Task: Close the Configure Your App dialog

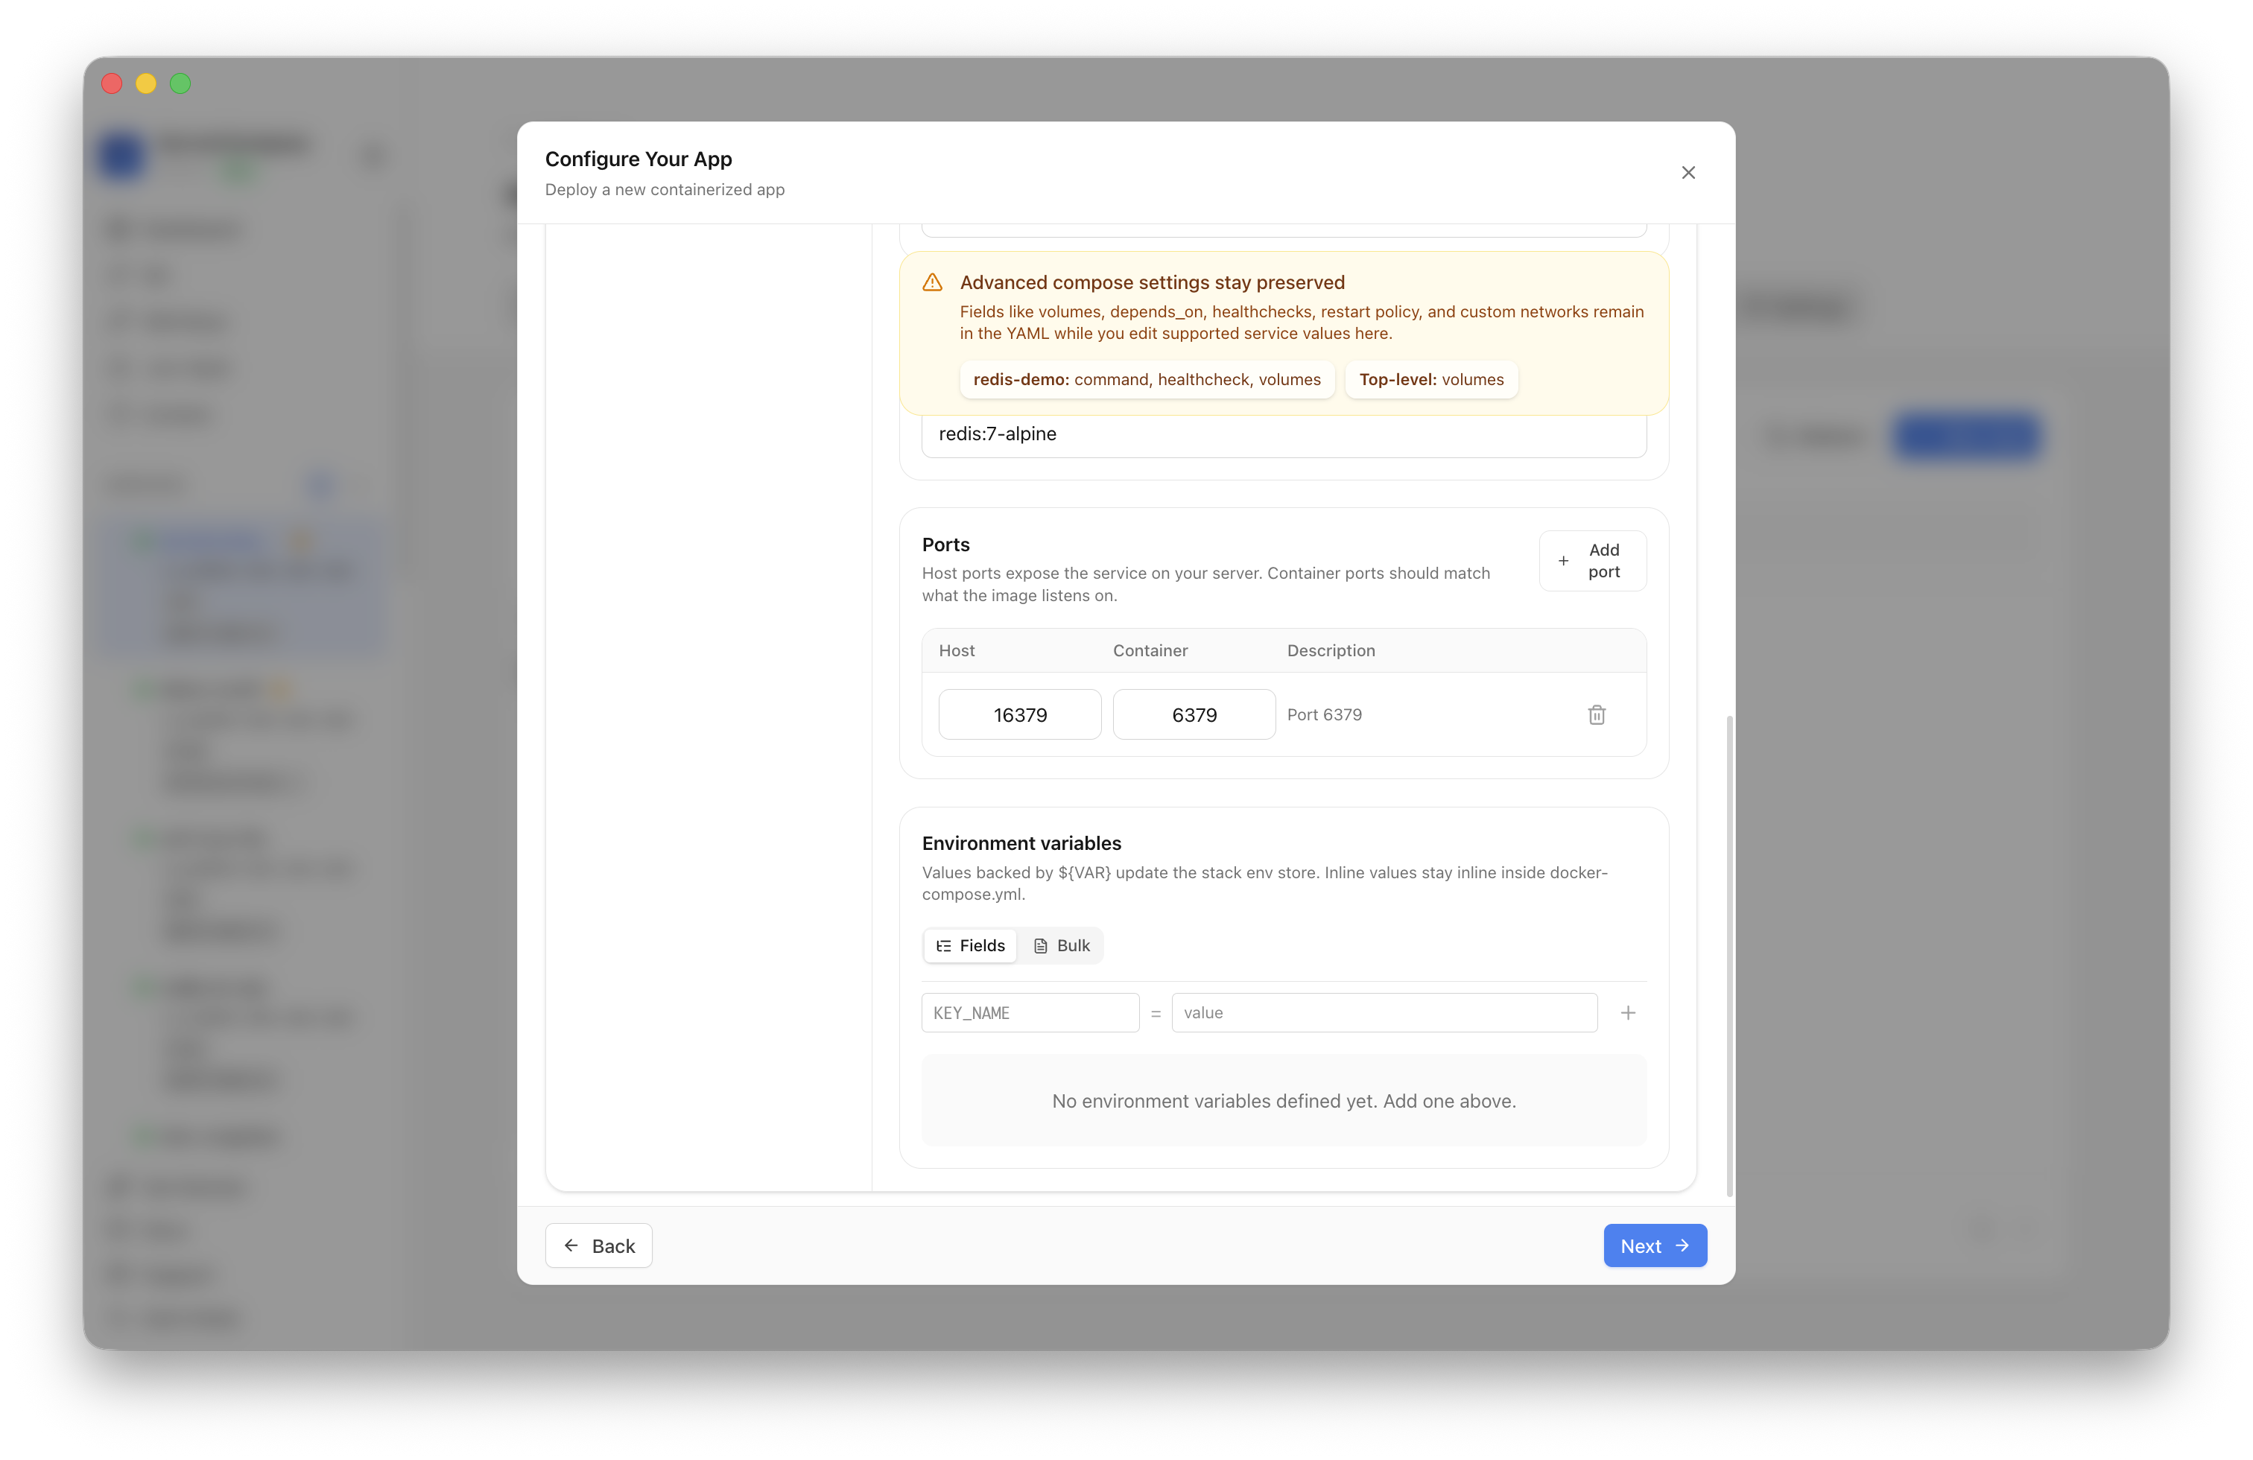Action: tap(1688, 172)
